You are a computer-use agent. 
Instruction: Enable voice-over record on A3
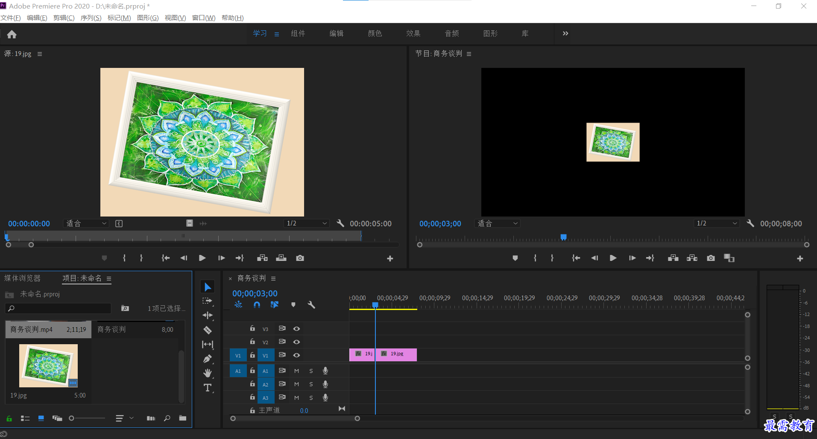[x=325, y=397]
